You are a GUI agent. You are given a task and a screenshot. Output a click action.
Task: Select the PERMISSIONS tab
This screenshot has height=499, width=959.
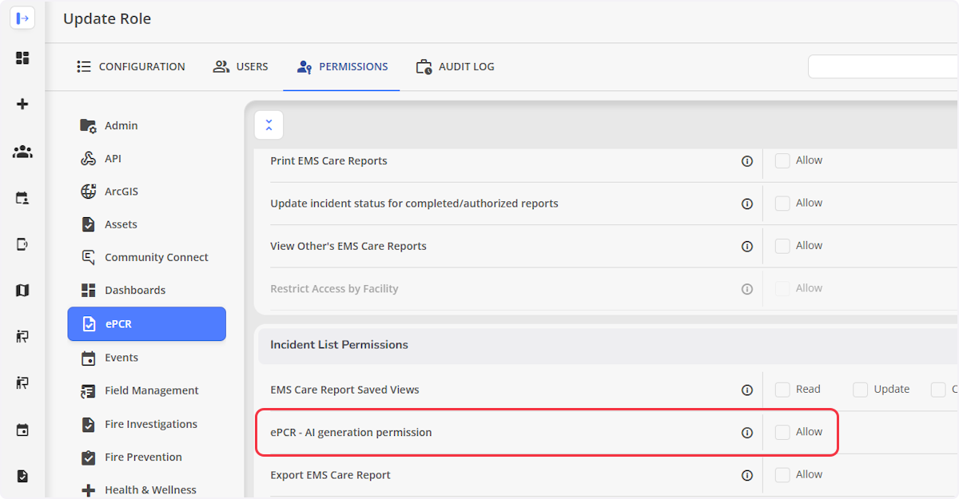click(341, 67)
